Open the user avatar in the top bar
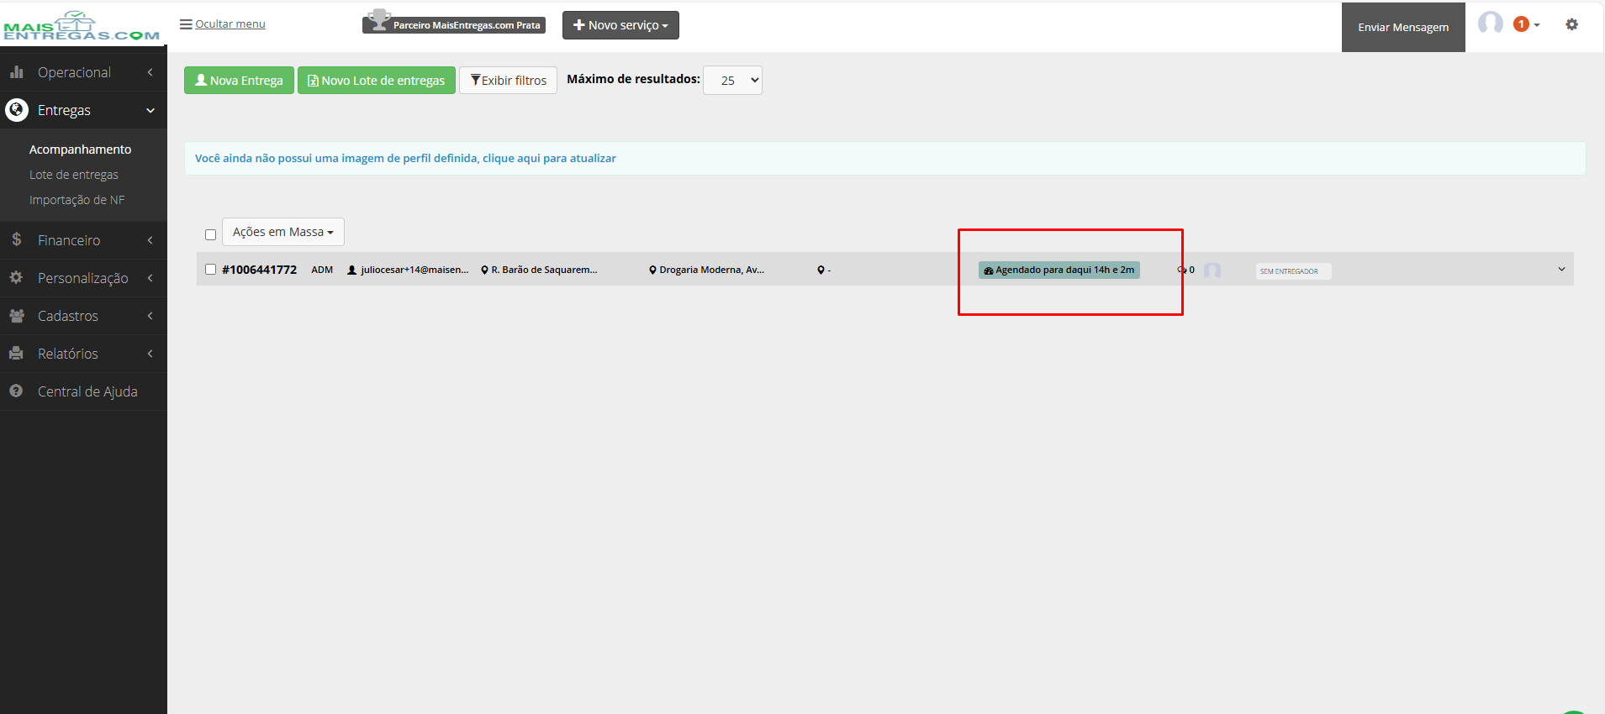This screenshot has width=1605, height=714. click(1491, 24)
